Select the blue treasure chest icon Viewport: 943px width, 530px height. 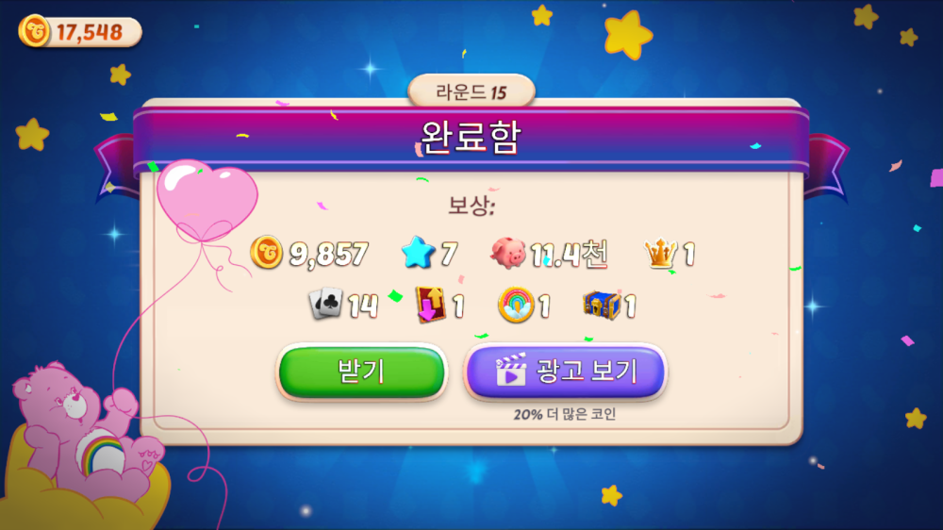(x=602, y=305)
